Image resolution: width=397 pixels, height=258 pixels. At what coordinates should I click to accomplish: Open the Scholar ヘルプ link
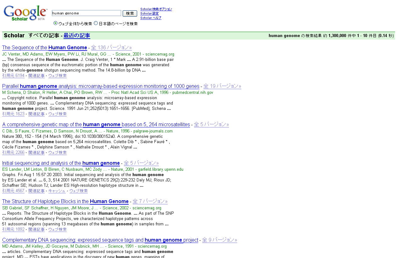tap(151, 18)
